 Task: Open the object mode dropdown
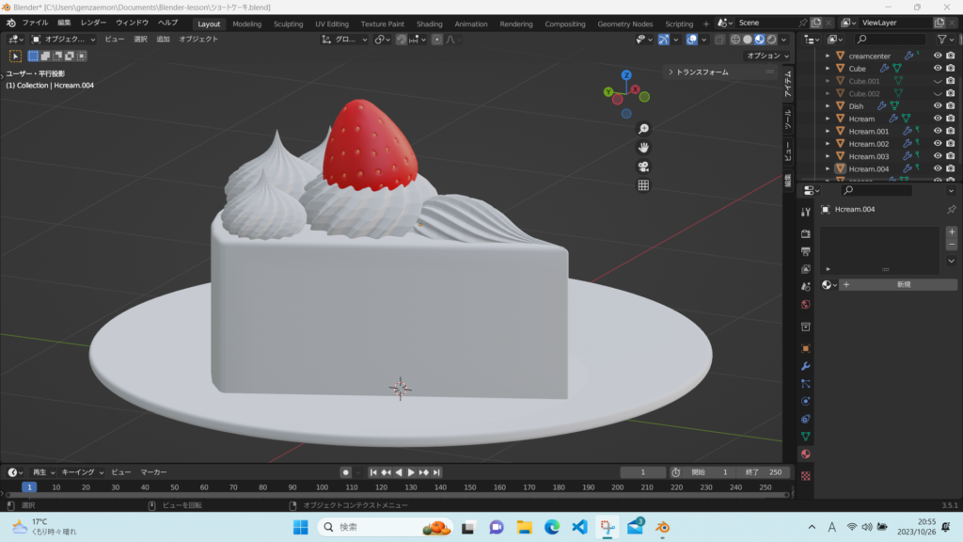[x=63, y=40]
